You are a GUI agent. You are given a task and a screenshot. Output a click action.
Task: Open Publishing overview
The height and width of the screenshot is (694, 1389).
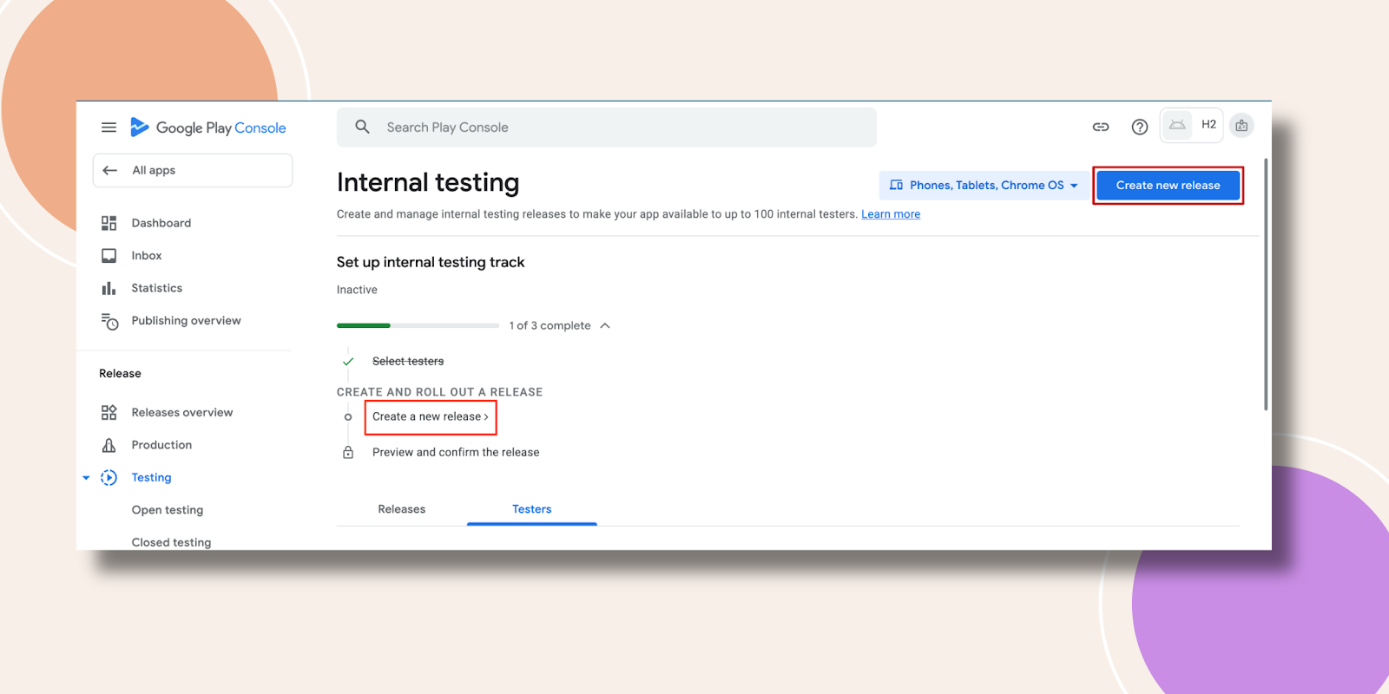coord(187,321)
